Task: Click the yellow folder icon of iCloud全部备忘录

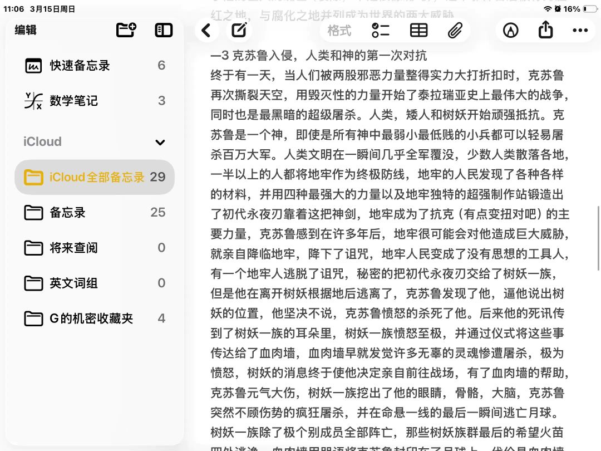Action: pos(33,177)
